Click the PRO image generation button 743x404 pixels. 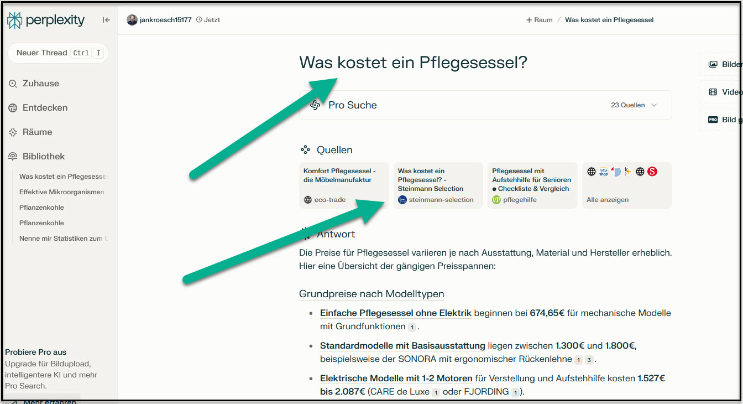pos(721,120)
